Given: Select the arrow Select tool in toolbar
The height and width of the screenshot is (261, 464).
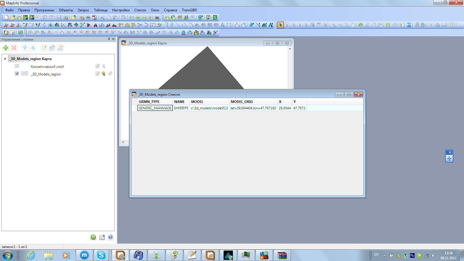Looking at the screenshot, I should 280,25.
